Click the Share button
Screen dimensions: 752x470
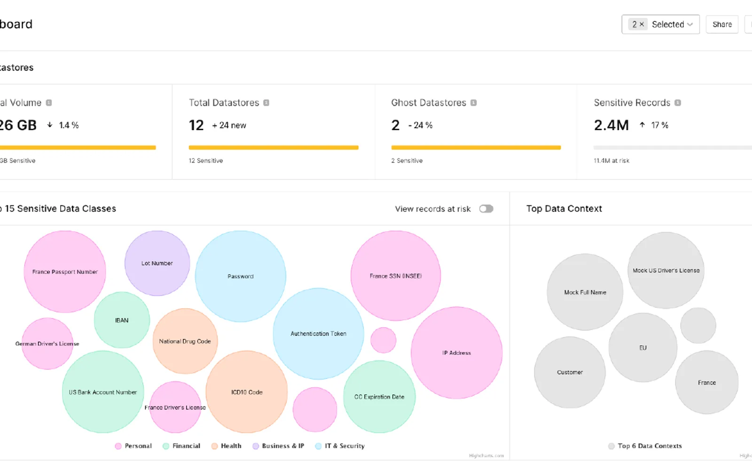pyautogui.click(x=722, y=24)
